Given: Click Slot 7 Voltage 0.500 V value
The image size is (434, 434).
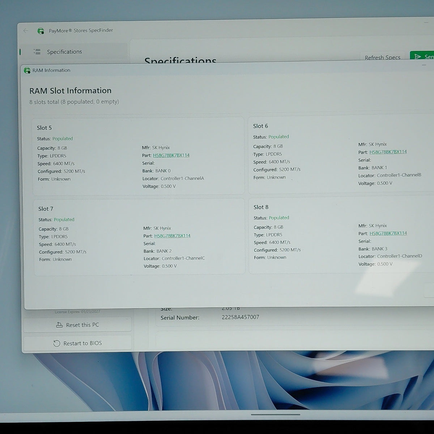Looking at the screenshot, I should point(169,266).
